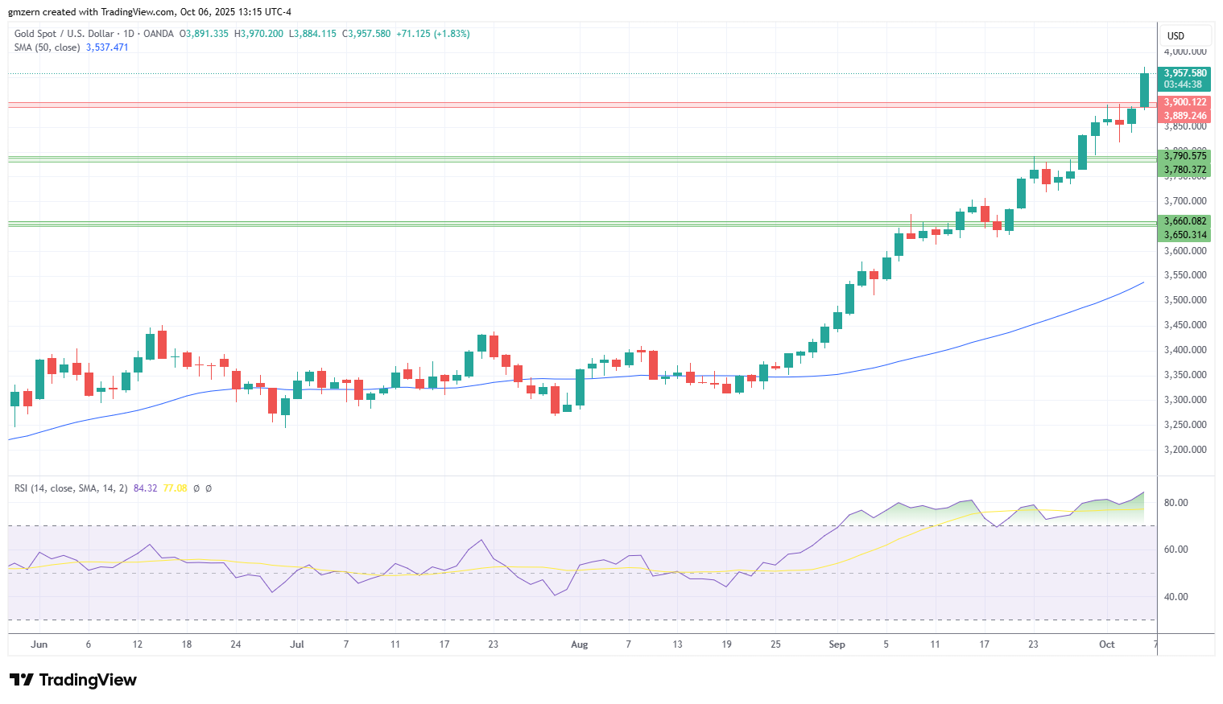Screen dimensions: 1223x704
Task: Click the Jun label on the time axis
Action: pos(39,644)
